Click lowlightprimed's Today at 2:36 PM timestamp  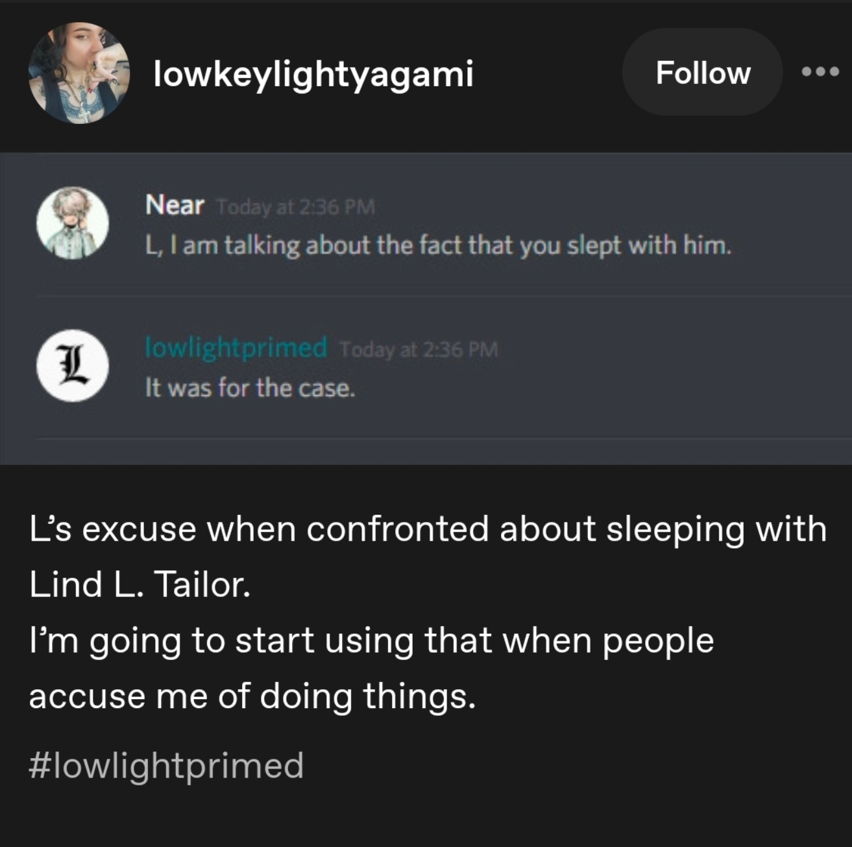[419, 350]
